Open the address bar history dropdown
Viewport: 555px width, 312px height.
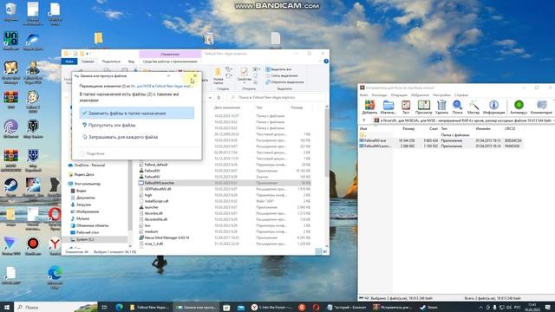point(210,97)
